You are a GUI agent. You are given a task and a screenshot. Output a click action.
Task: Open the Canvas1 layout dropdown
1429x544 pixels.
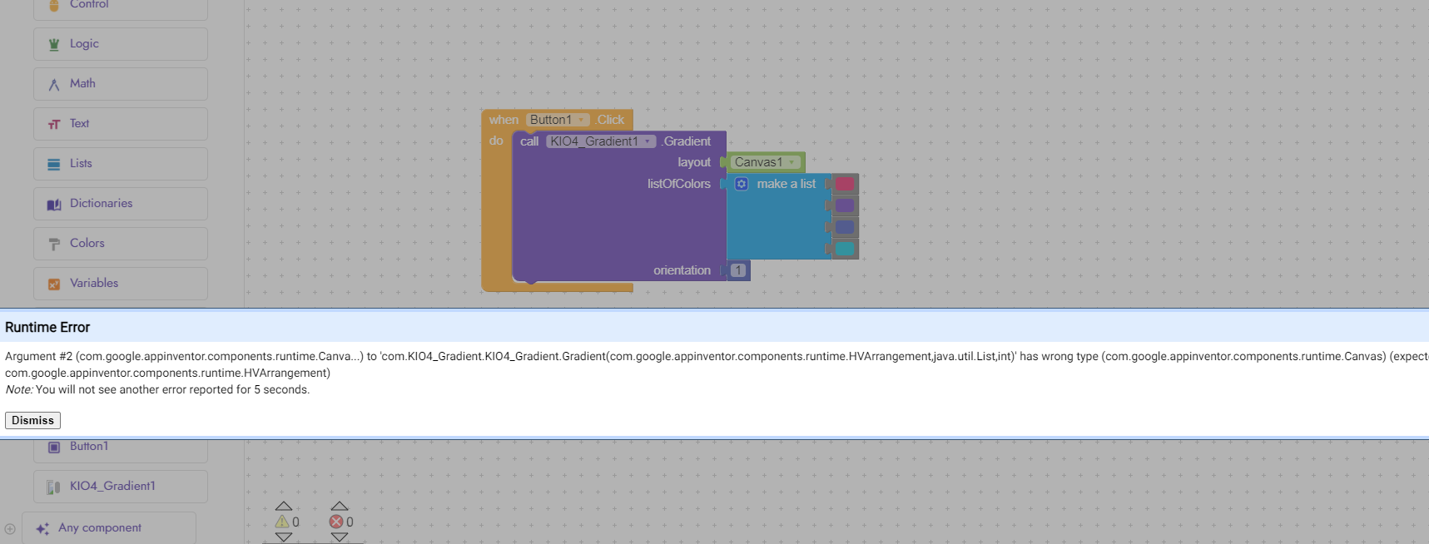792,162
